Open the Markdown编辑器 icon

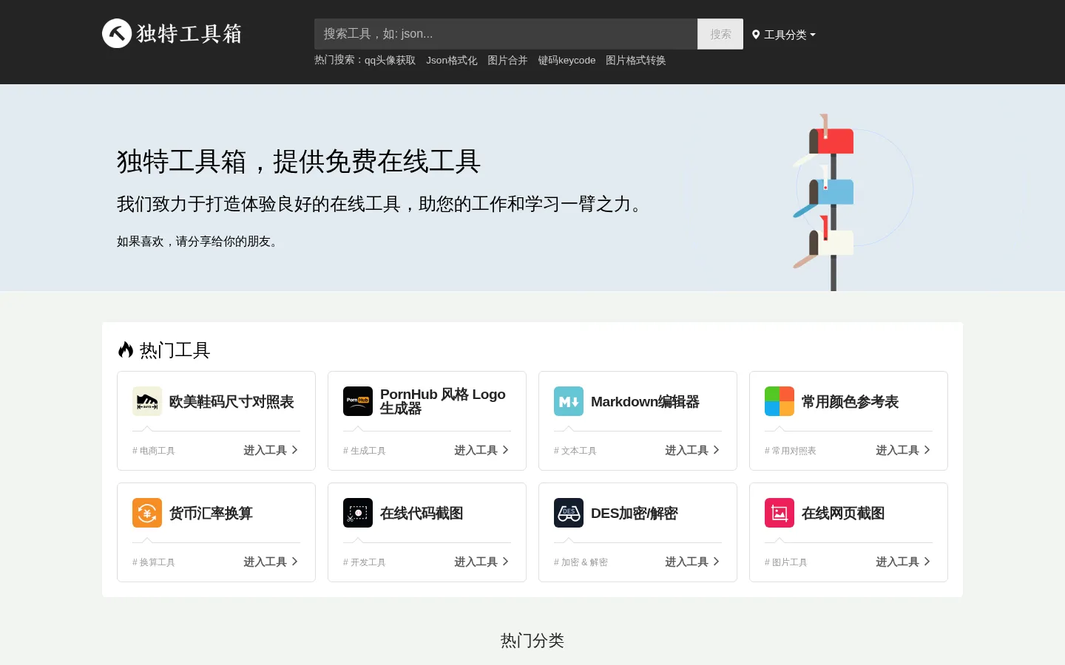point(569,401)
